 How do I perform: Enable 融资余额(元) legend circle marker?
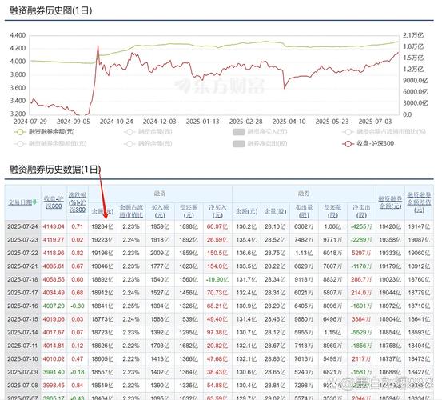tap(148, 132)
